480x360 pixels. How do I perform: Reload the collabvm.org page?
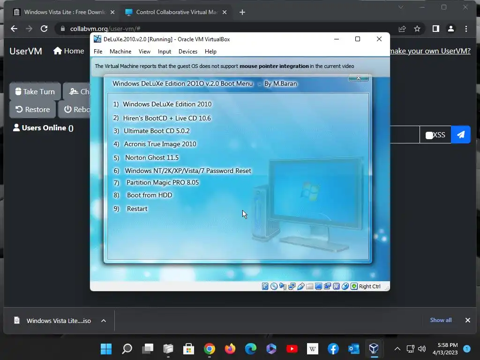(44, 29)
